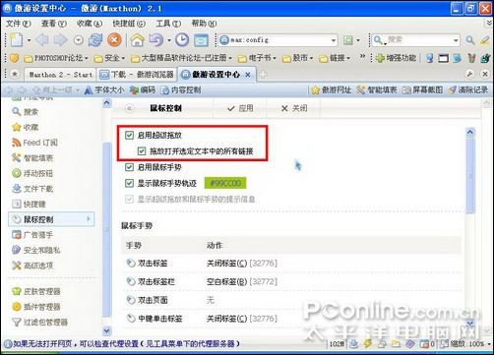Screen dimensions: 494x355
Task: Click the orange stop loading icon
Action: (x=114, y=40)
